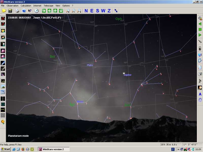
Task: Click the printer icon in toolbar
Action: coord(17,11)
